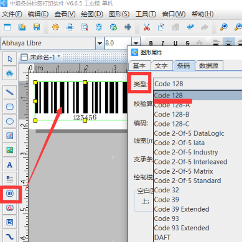Choose Code 2-Of-5 Interleaved option
This screenshot has width=242, height=242.
198,162
